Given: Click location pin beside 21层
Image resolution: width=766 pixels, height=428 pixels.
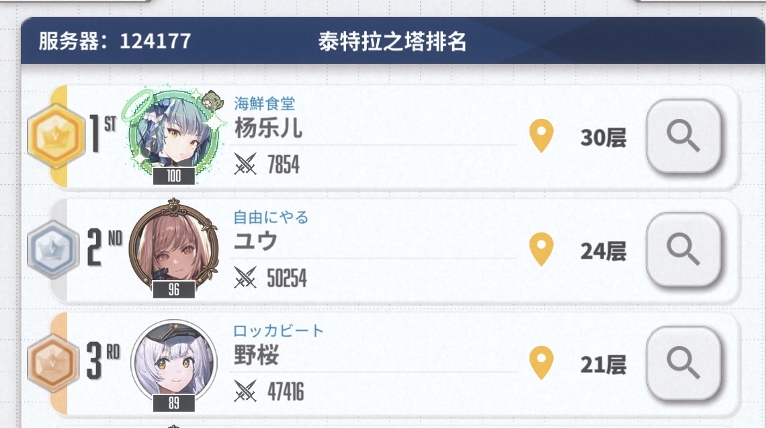Looking at the screenshot, I should 541,363.
